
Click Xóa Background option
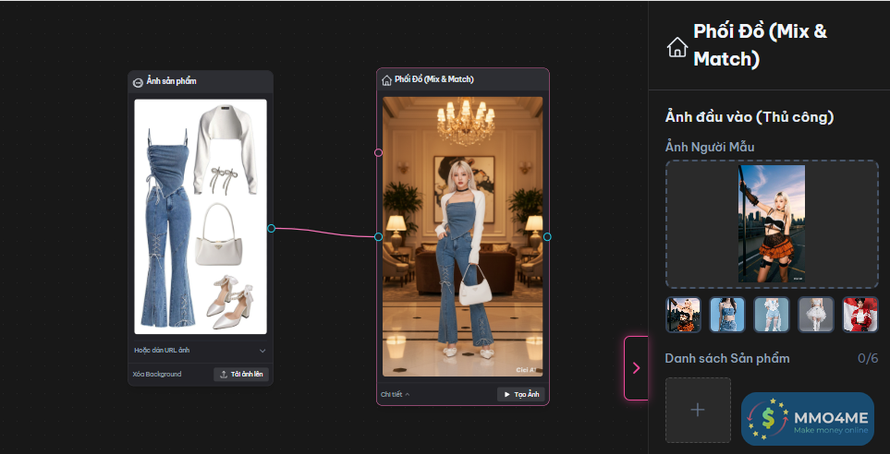click(x=157, y=374)
